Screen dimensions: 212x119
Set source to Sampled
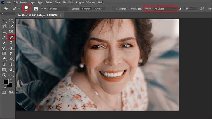[x=86, y=9]
